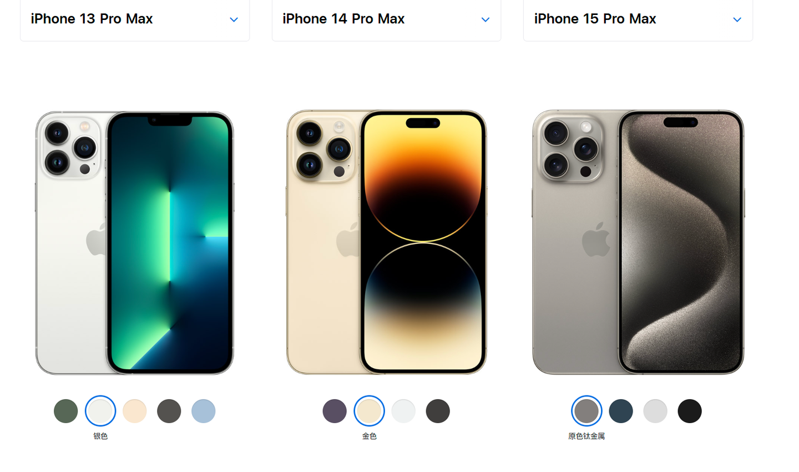Open the iPhone 13 Pro Max model dropdown
This screenshot has height=472, width=799.
click(135, 19)
